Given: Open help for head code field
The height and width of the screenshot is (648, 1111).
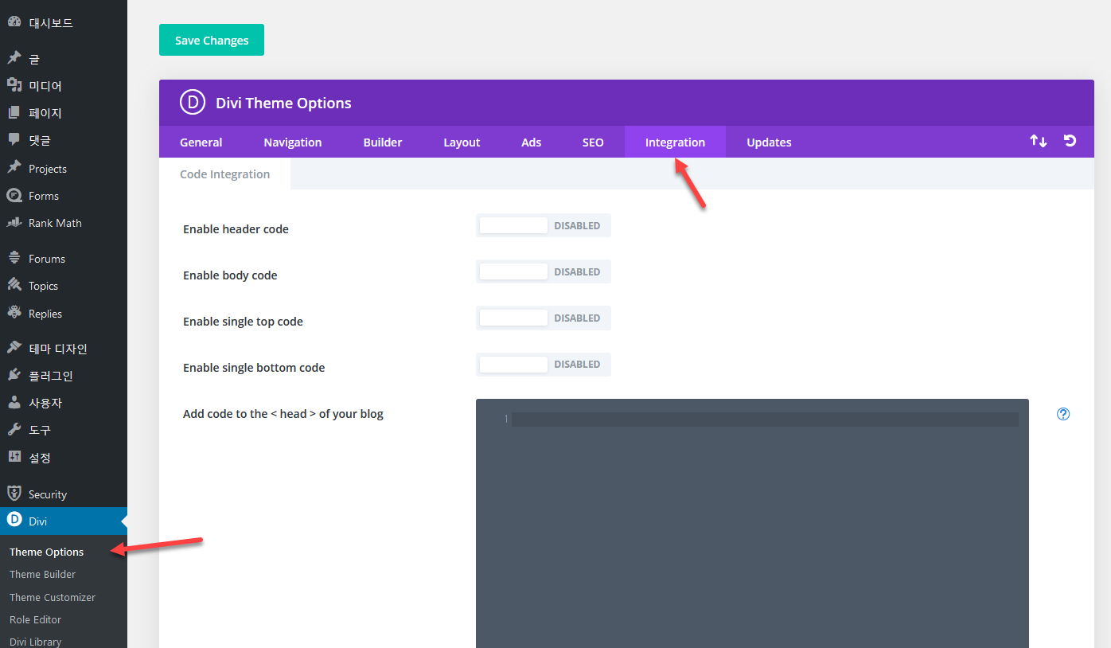Looking at the screenshot, I should click(x=1063, y=414).
